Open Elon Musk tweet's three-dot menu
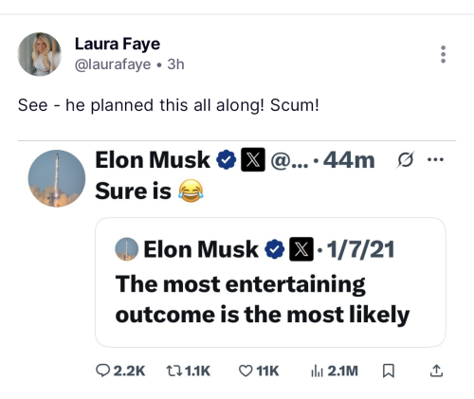The width and height of the screenshot is (474, 399). (x=435, y=159)
